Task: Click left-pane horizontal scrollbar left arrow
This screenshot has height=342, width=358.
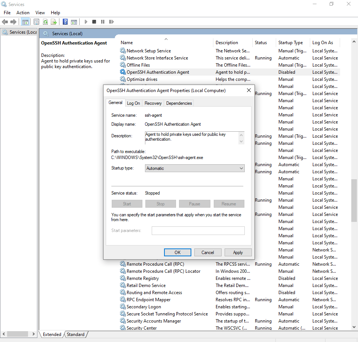Action: (x=4, y=334)
